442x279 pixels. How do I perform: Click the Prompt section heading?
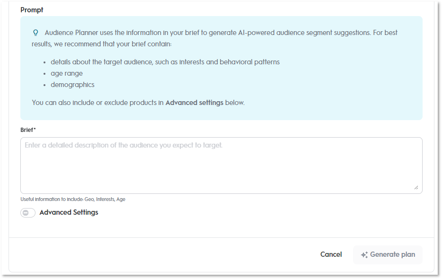pos(32,9)
